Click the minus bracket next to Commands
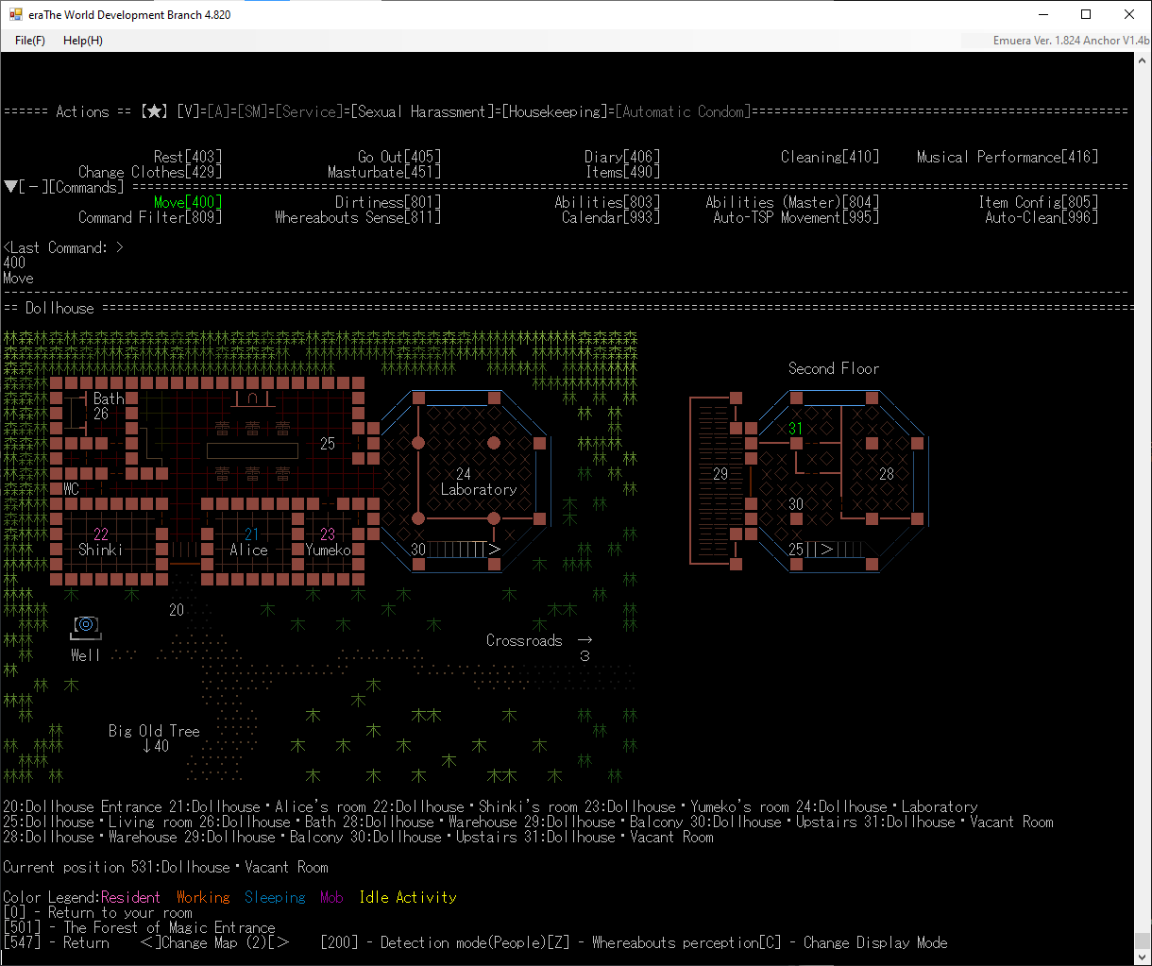The width and height of the screenshot is (1152, 966). coord(33,187)
